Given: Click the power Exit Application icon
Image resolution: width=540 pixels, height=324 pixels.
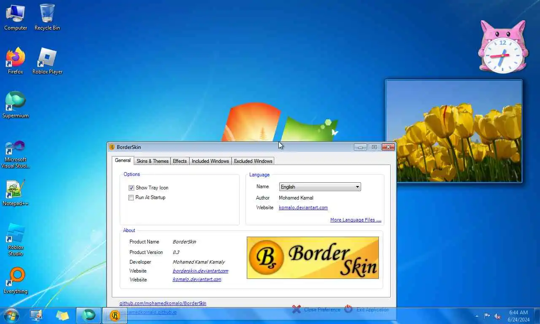Looking at the screenshot, I should click(x=348, y=309).
